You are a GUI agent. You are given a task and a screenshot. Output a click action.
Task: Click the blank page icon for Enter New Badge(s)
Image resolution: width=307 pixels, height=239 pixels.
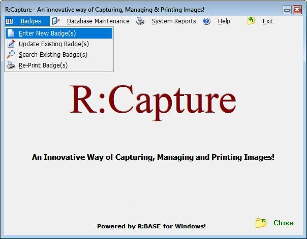(x=11, y=33)
